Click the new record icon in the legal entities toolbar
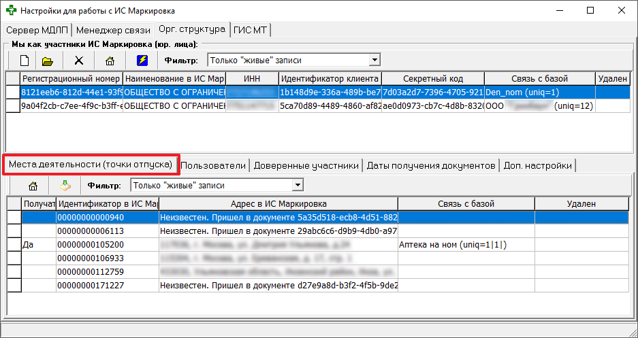The image size is (638, 338). click(25, 61)
